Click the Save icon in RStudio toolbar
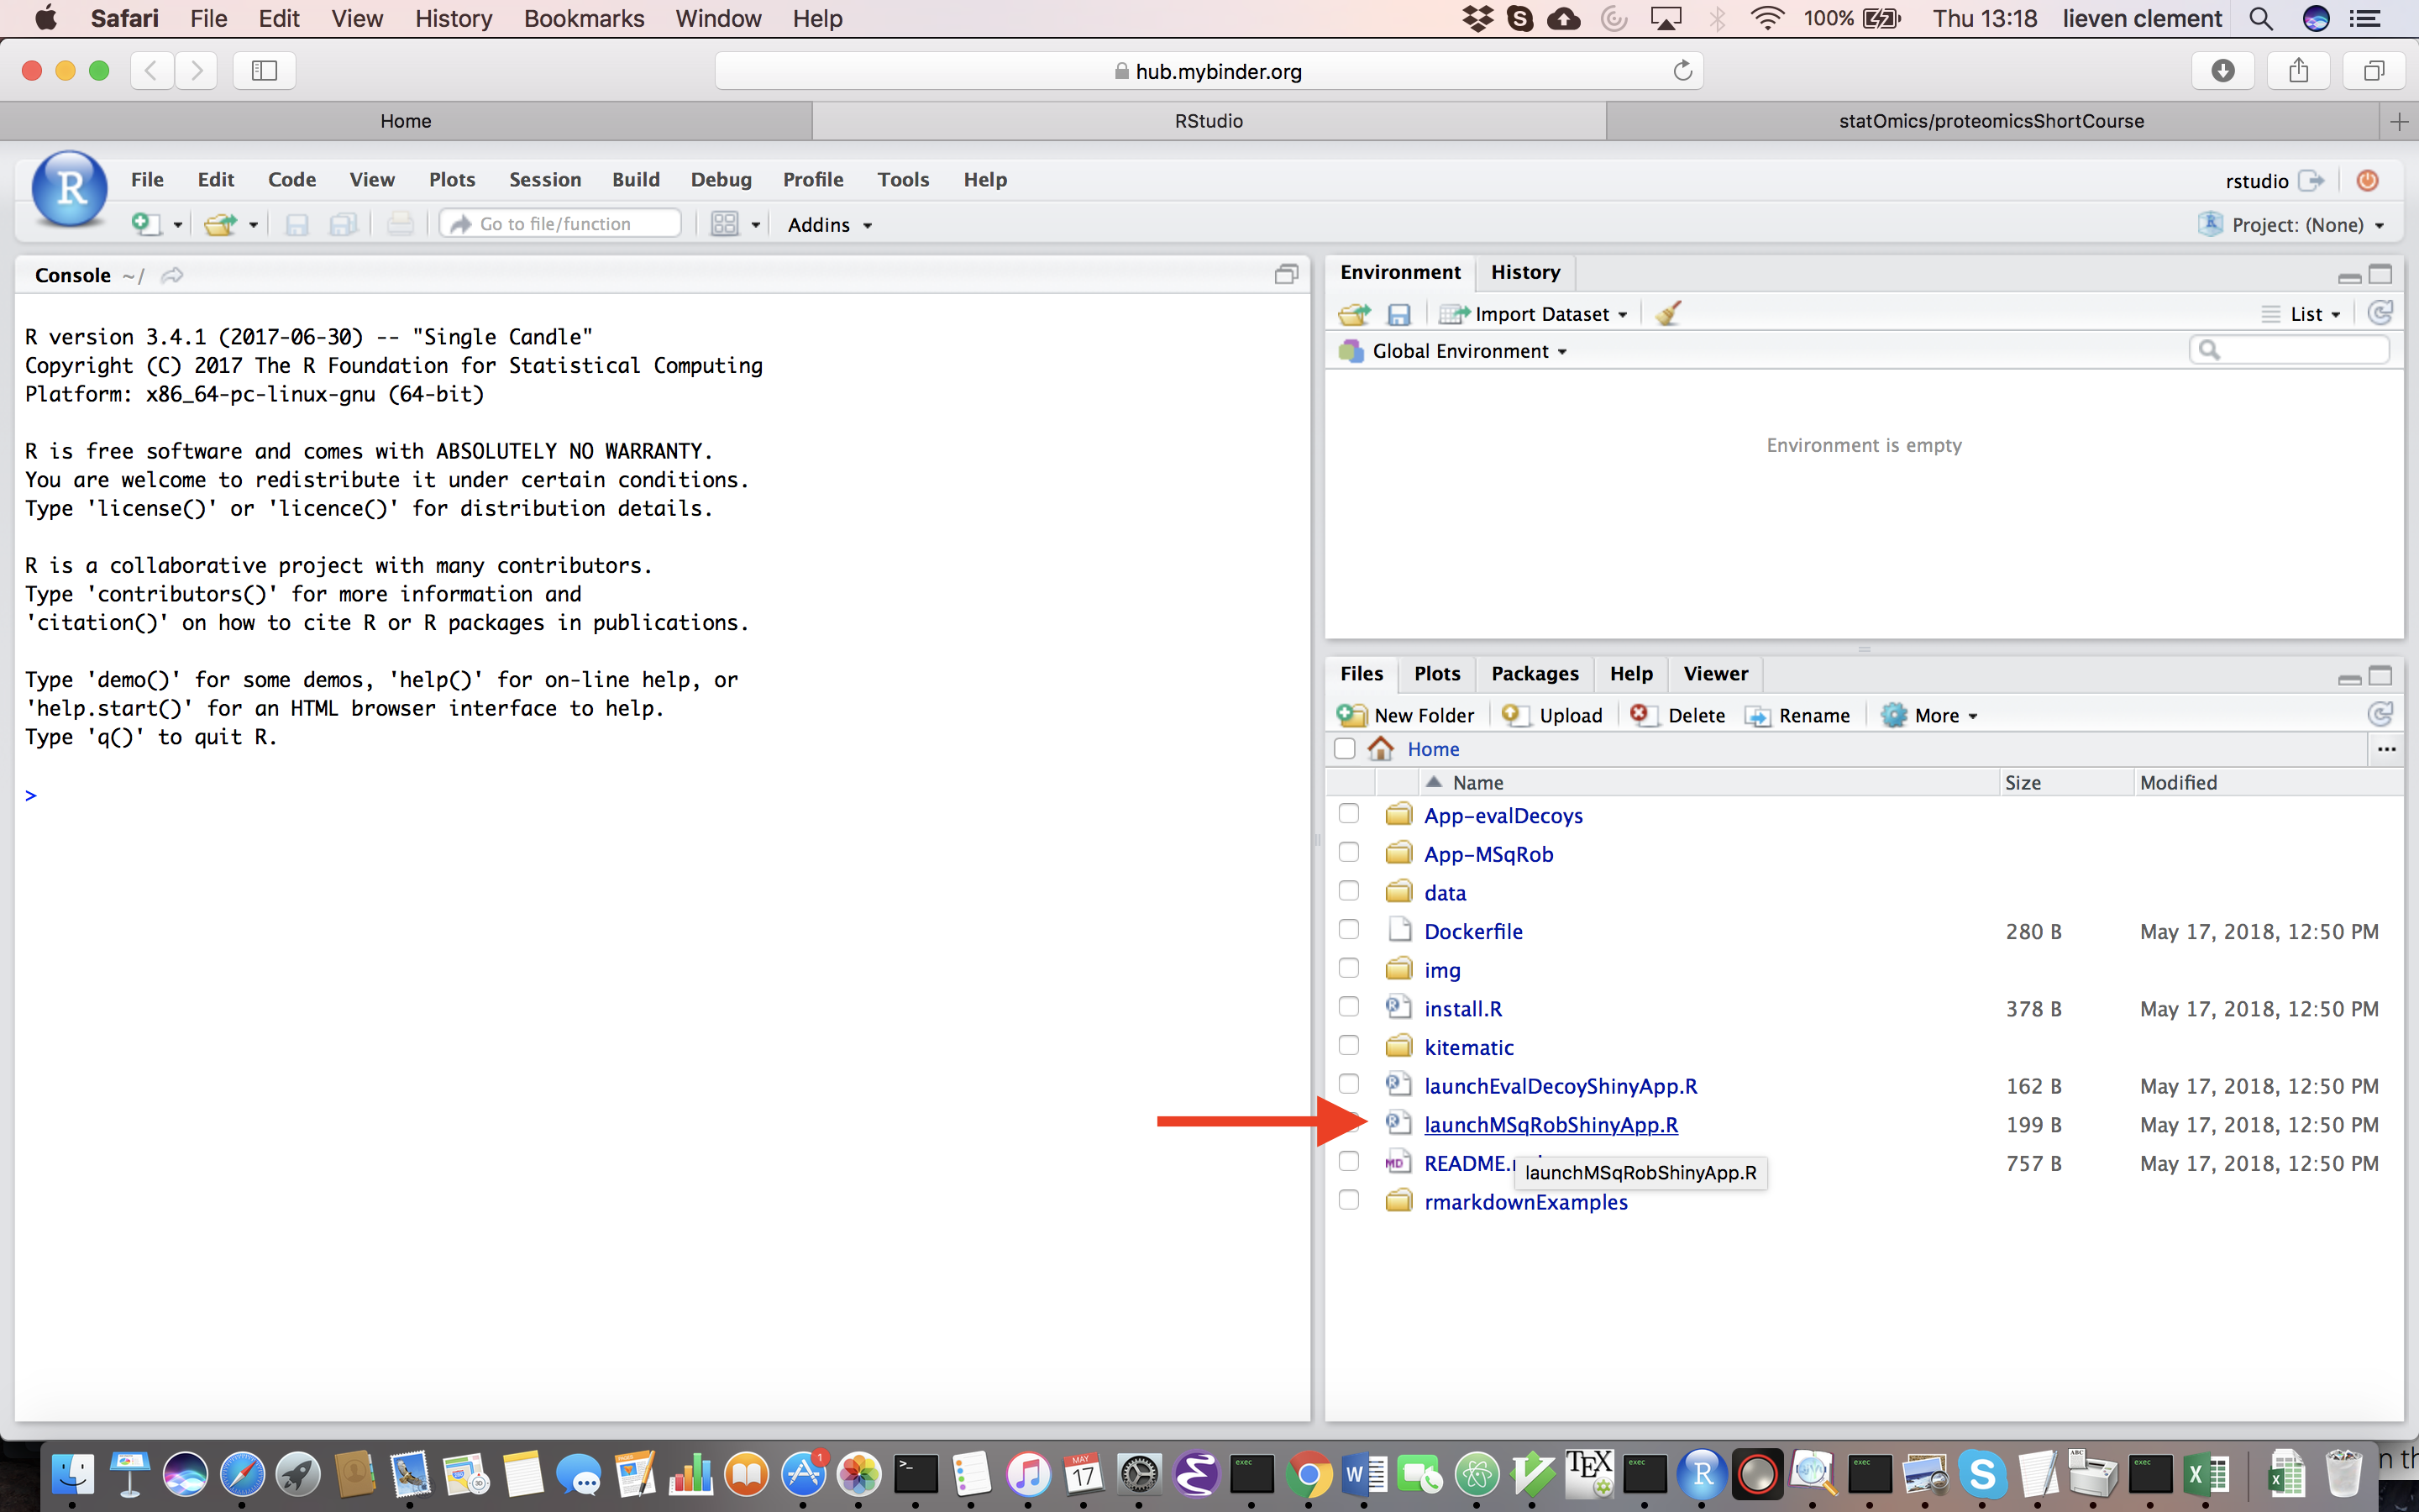Viewport: 2419px width, 1512px height. pos(292,225)
